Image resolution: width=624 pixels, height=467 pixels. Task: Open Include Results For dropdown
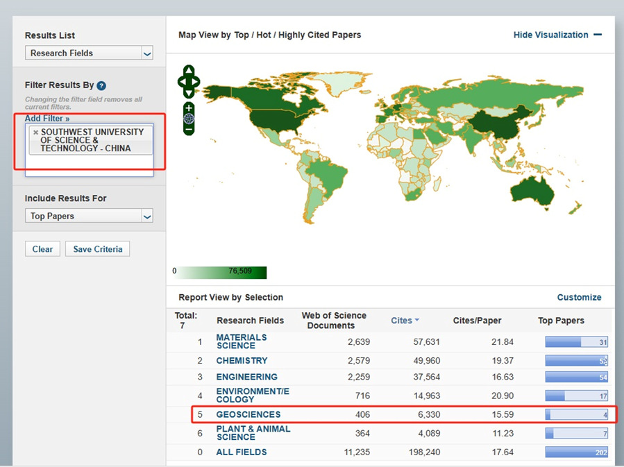[x=89, y=216]
